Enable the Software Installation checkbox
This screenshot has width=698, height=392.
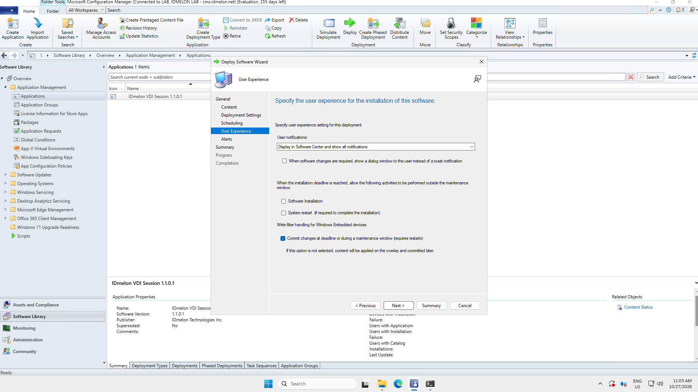[x=283, y=201]
